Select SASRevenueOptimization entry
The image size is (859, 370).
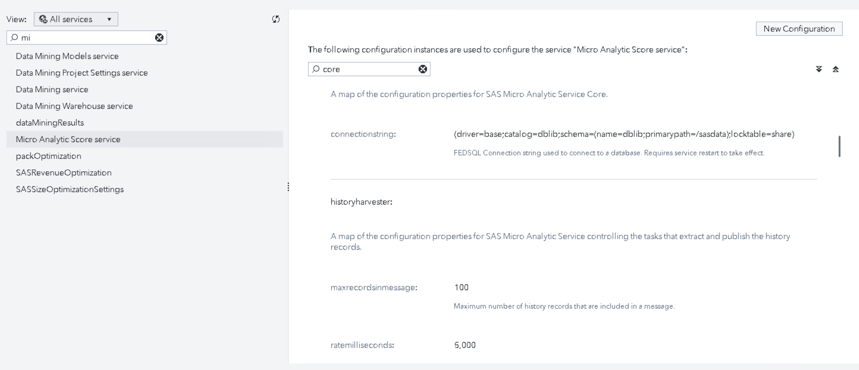point(63,173)
